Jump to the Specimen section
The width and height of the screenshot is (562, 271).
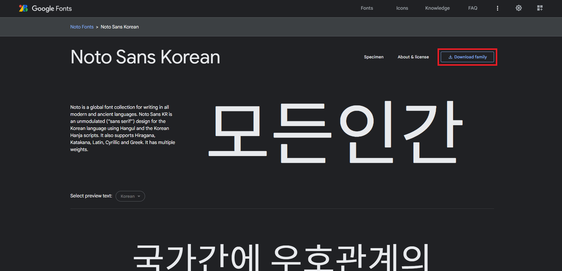pyautogui.click(x=374, y=57)
